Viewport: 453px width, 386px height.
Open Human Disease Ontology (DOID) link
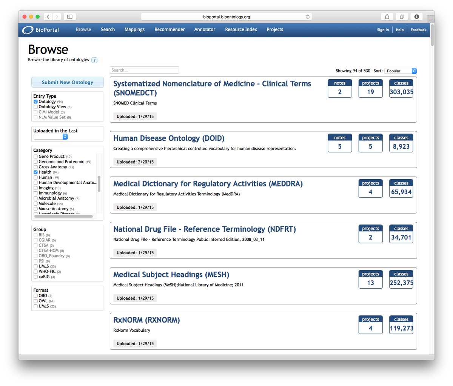pos(169,138)
